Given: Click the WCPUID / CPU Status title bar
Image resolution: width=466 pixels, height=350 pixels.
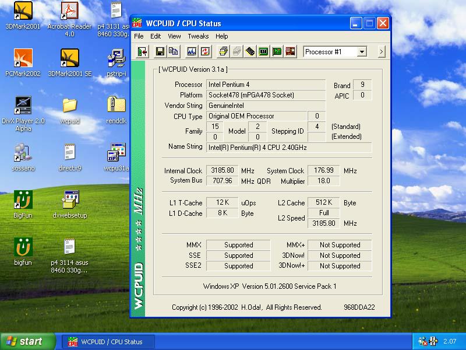Looking at the screenshot, I should pyautogui.click(x=260, y=23).
